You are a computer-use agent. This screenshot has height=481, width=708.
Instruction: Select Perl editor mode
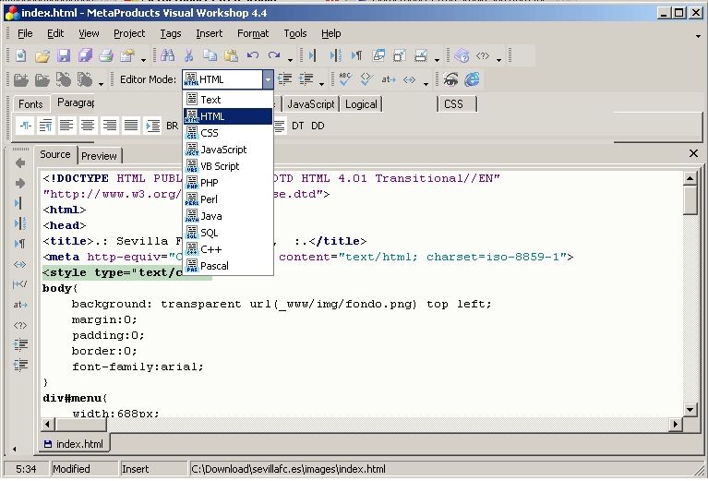228,199
